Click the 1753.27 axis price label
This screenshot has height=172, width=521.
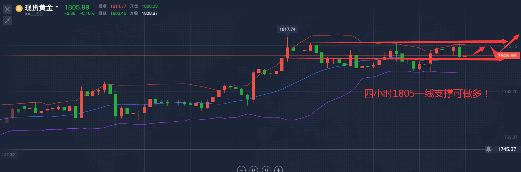(x=509, y=137)
